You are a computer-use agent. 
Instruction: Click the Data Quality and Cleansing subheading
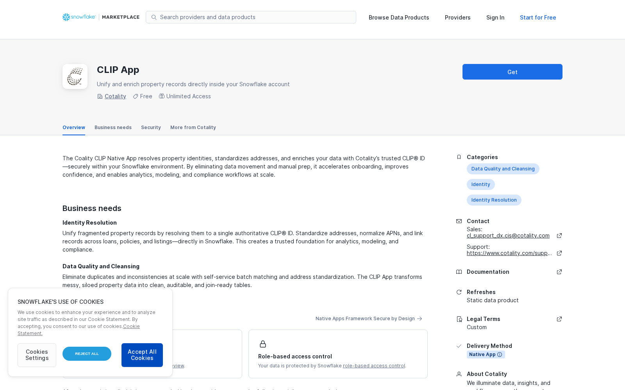coord(101,266)
